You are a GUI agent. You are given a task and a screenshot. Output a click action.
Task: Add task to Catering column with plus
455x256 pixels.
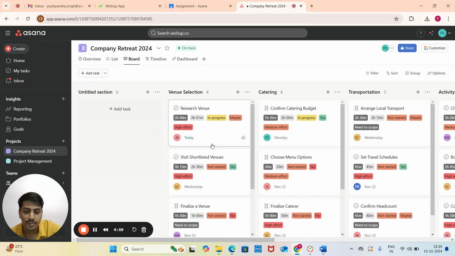point(328,92)
